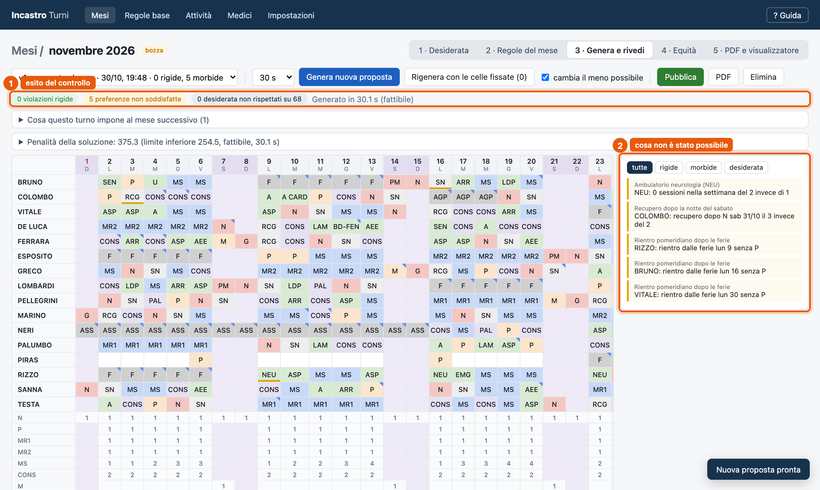Screen dimensions: 820x490
Task: Switch to step 1 · Desiderata
Action: click(443, 50)
